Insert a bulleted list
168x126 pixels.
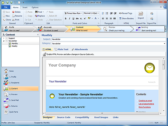103,13
